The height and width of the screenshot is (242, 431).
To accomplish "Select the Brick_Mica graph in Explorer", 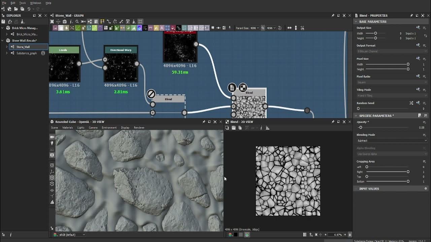I will pyautogui.click(x=27, y=34).
